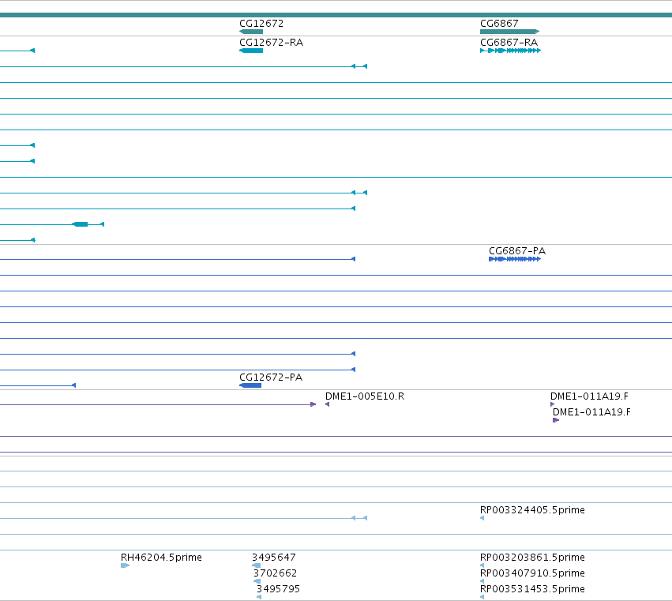672x601 pixels.
Task: Select the DME1-005E10.R label
Action: point(365,396)
